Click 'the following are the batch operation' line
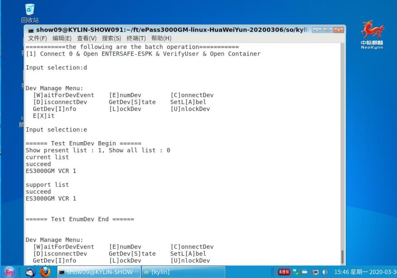Image resolution: width=397 pixels, height=278 pixels. (x=132, y=47)
